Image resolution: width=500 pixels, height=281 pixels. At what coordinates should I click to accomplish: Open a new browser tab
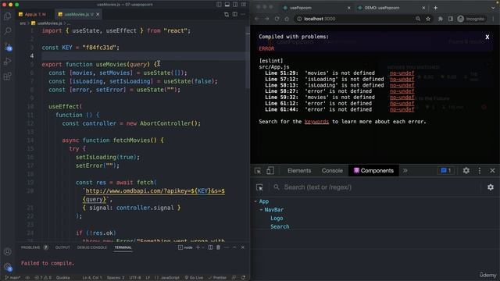tap(436, 8)
